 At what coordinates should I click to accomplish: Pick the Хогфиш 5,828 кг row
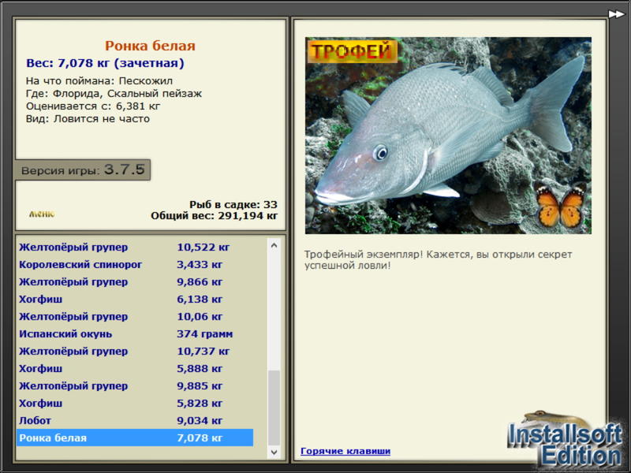tap(135, 403)
